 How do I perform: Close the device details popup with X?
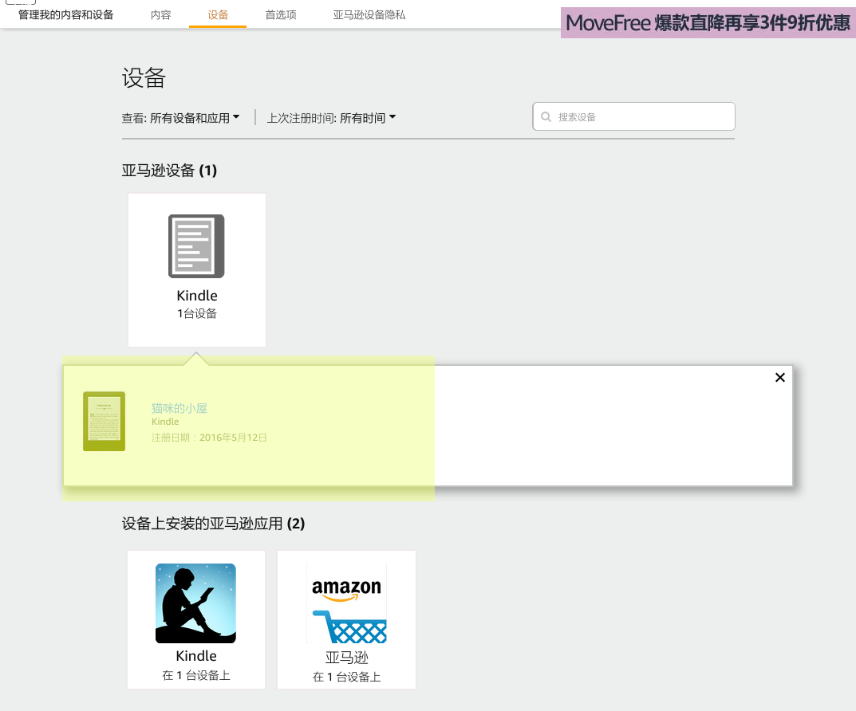780,378
